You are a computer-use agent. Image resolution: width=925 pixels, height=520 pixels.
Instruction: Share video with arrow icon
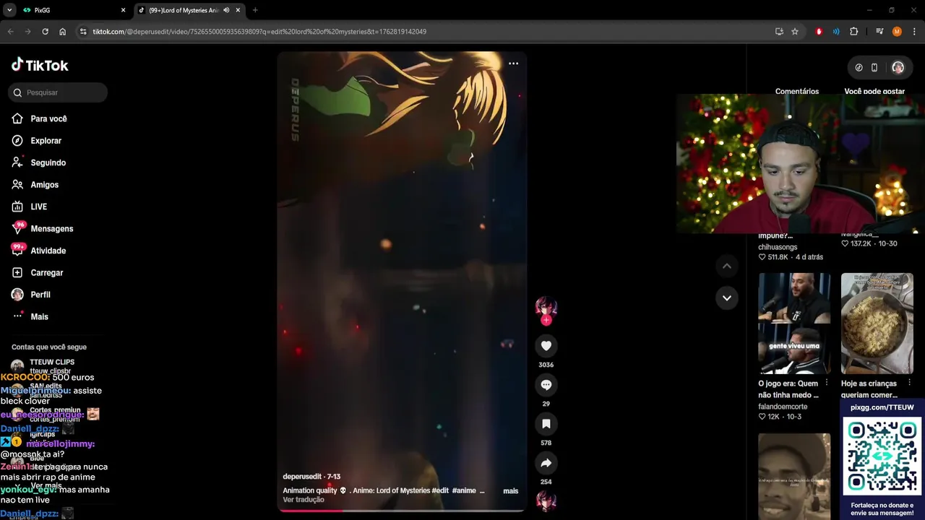click(546, 463)
